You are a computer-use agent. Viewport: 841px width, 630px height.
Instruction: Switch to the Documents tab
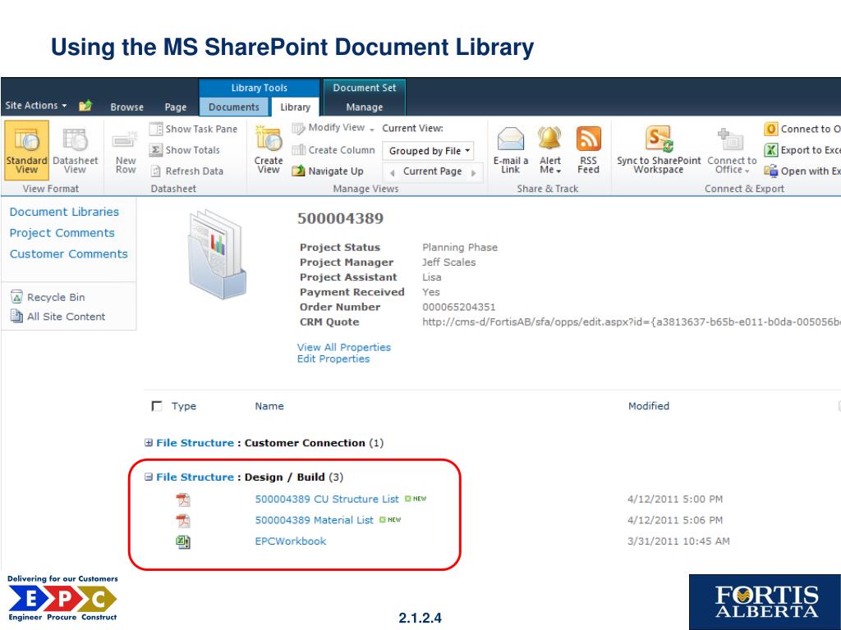[x=234, y=107]
